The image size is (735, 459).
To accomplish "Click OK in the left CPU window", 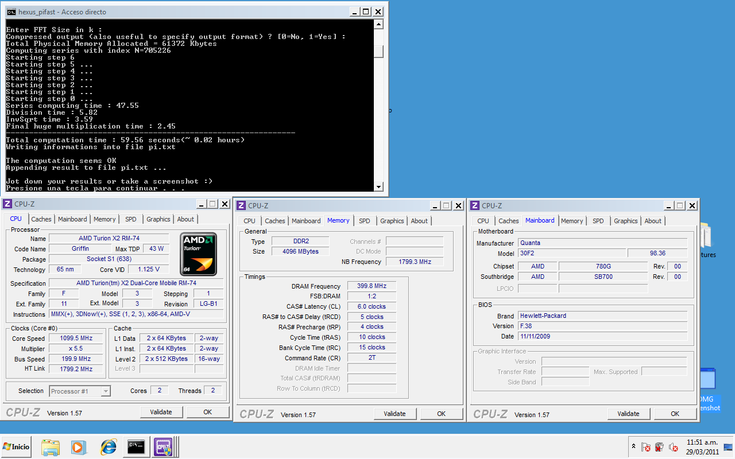I will (208, 412).
